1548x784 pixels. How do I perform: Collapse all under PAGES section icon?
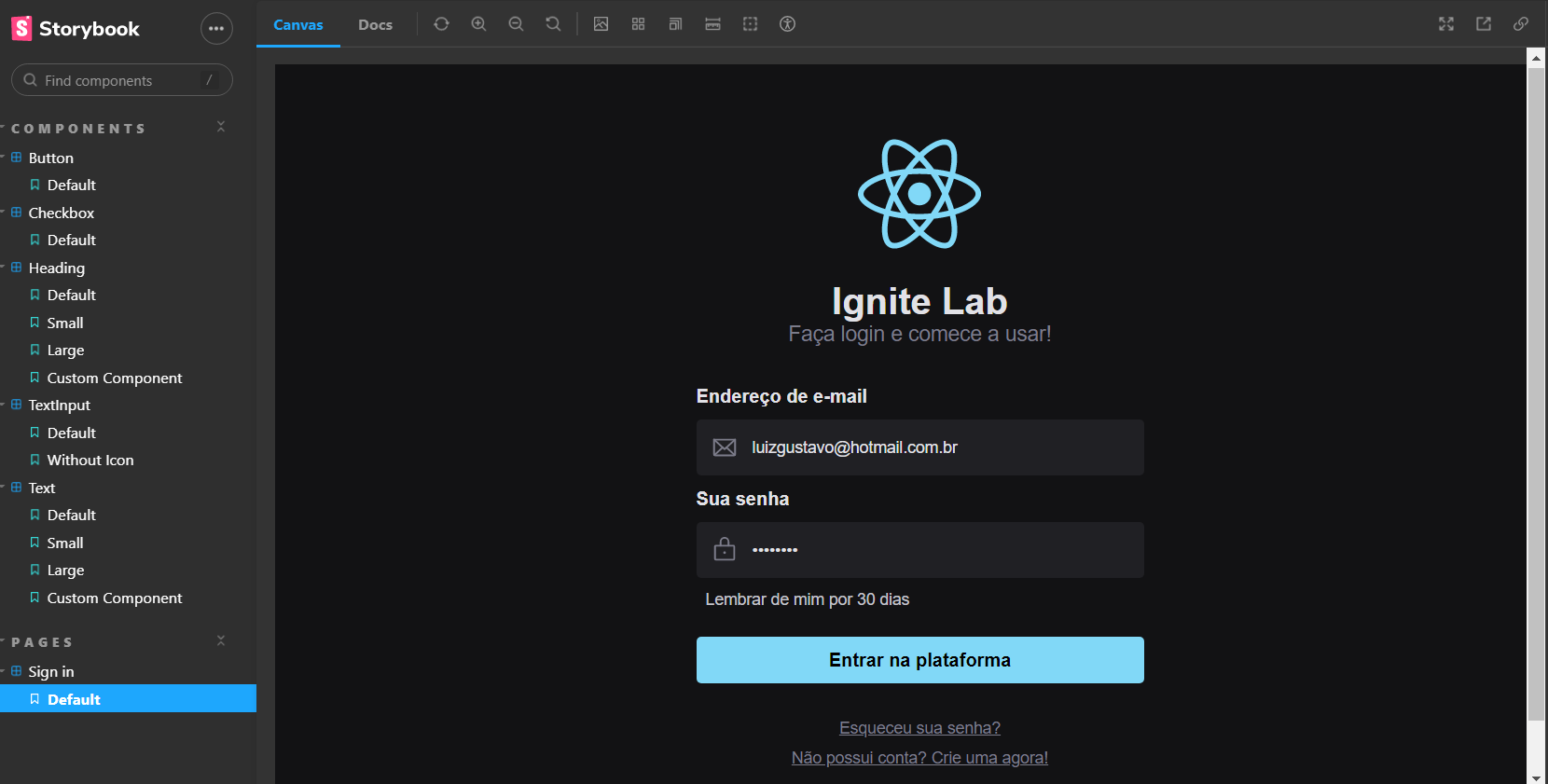[221, 640]
